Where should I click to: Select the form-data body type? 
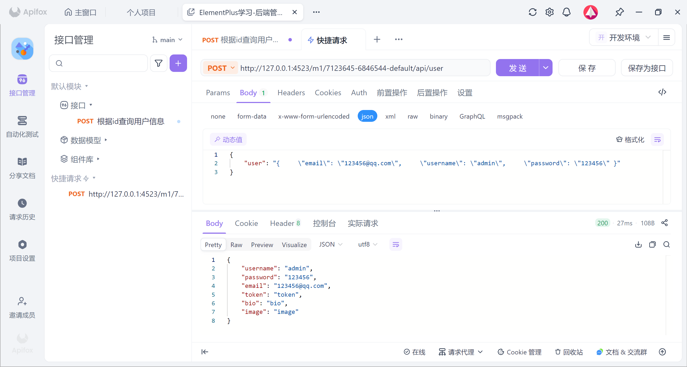251,116
